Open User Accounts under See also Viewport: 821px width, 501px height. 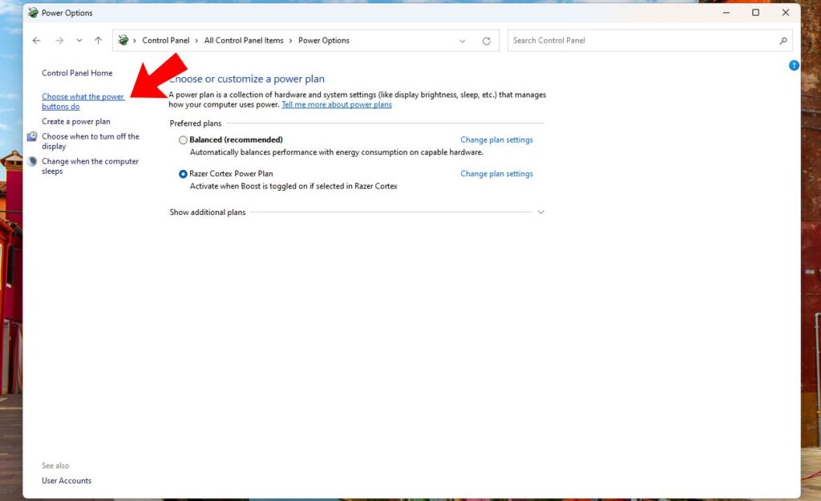pyautogui.click(x=67, y=481)
